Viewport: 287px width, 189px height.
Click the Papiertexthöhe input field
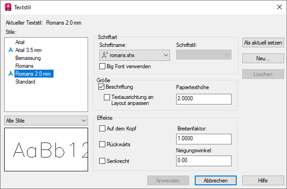204,99
